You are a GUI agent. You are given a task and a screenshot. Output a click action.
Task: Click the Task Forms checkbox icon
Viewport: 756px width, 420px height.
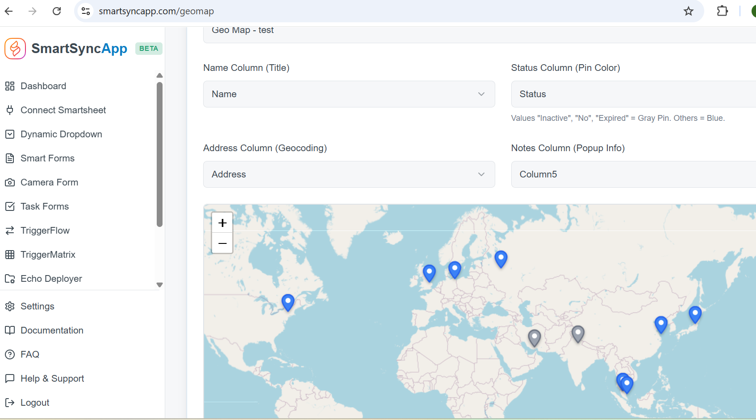tap(10, 206)
